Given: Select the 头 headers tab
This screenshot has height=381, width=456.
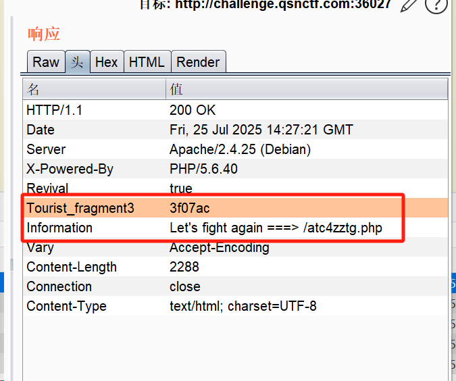Looking at the screenshot, I should pyautogui.click(x=77, y=62).
